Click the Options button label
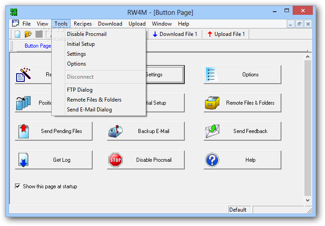This screenshot has width=325, height=226. pyautogui.click(x=250, y=75)
